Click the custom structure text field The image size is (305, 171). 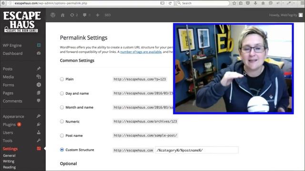point(197,150)
